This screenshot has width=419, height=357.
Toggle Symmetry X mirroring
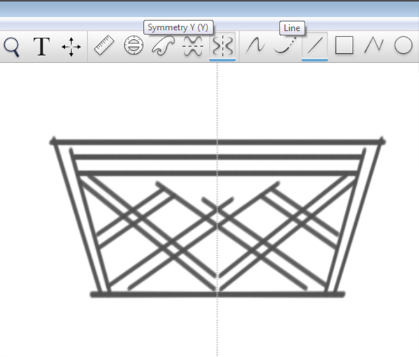click(193, 46)
